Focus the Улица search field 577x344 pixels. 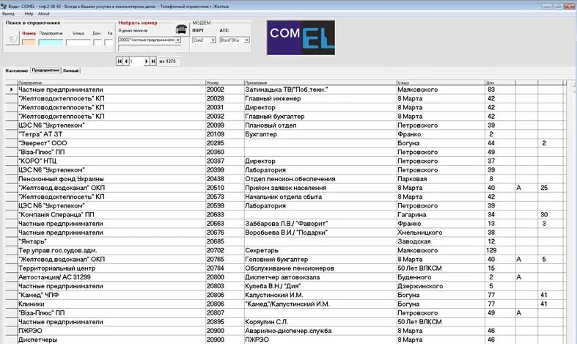pos(78,43)
